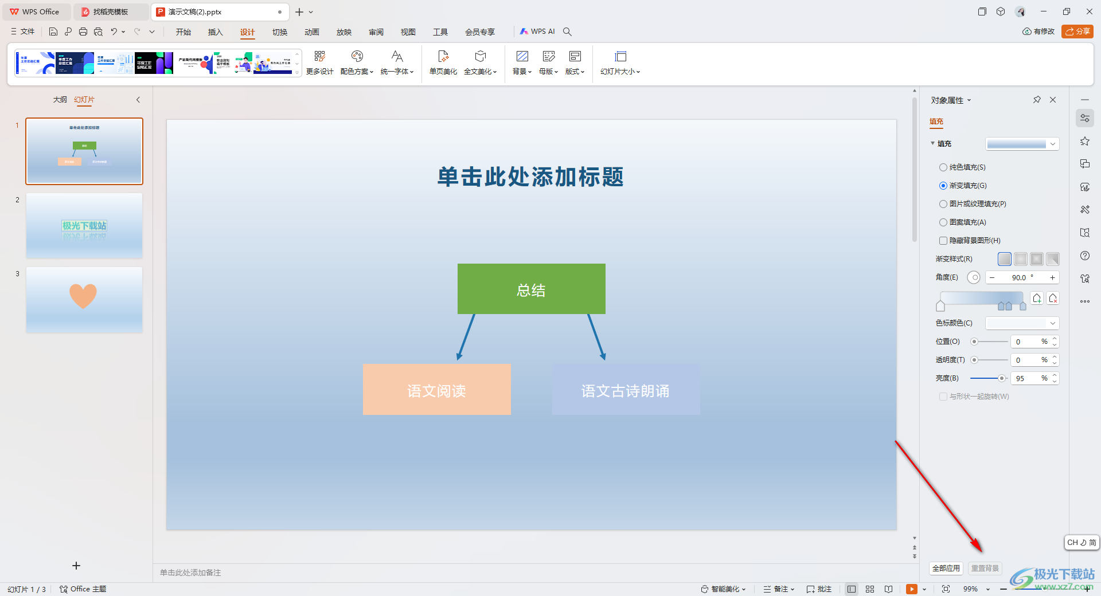
Task: Select slide 3 heart thumbnail
Action: pyautogui.click(x=84, y=300)
